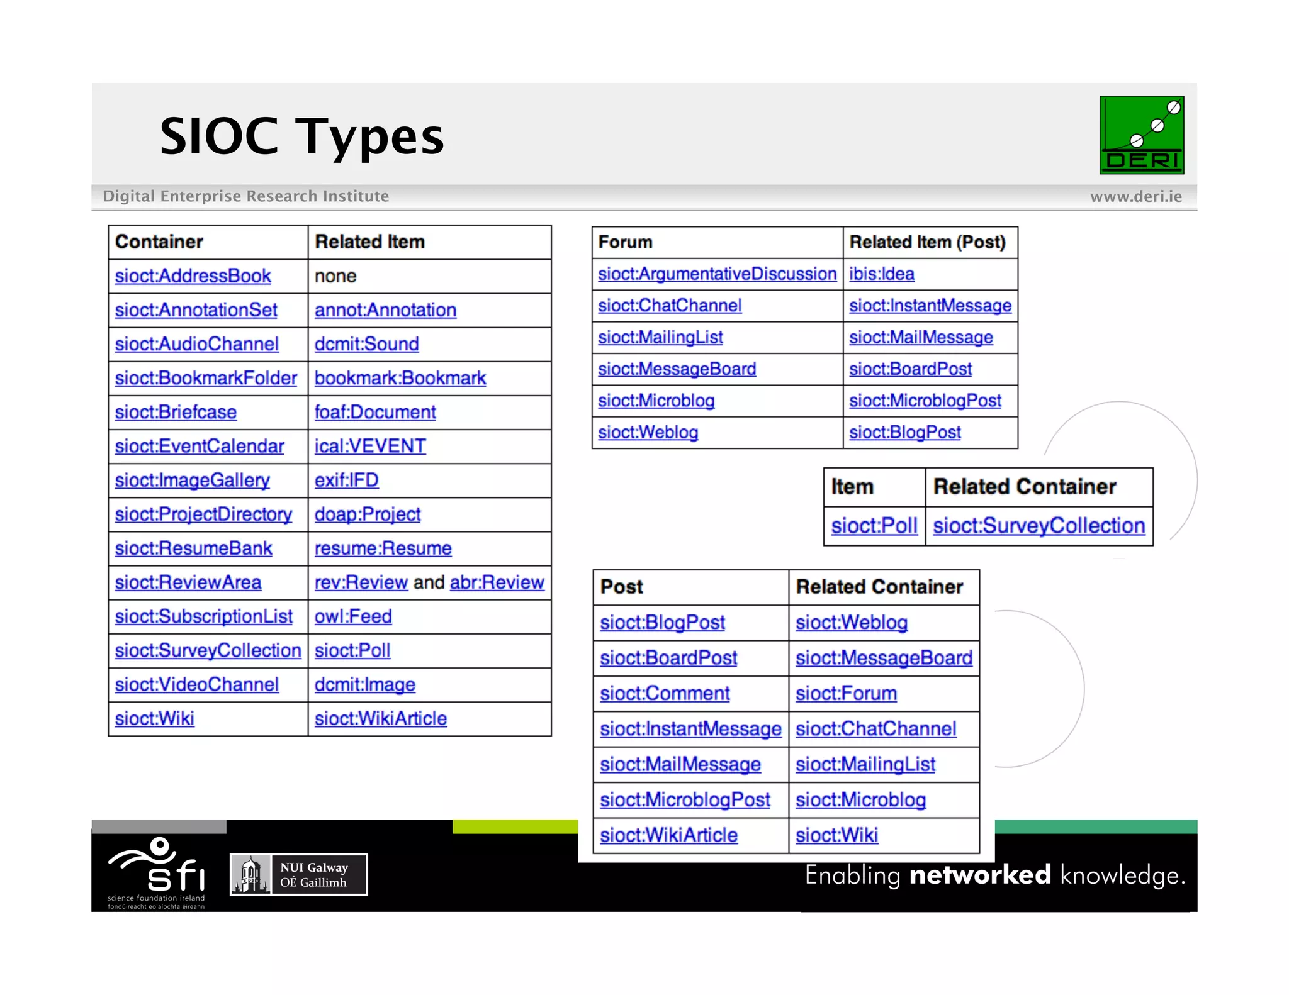The width and height of the screenshot is (1289, 995).
Task: Open sioct:Wiki in the Container table
Action: (154, 718)
